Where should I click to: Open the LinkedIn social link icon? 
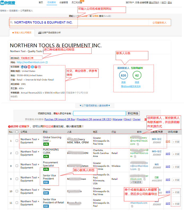click(x=22, y=67)
